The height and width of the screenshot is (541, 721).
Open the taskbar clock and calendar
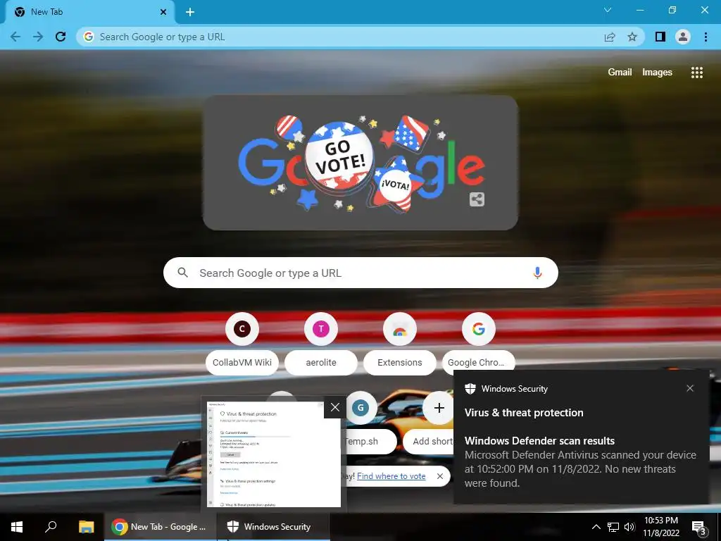coord(660,527)
